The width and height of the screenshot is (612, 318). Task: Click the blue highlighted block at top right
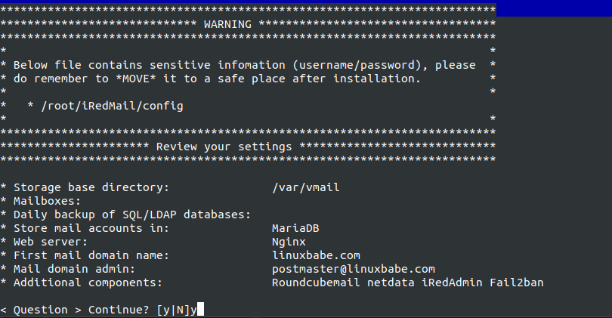(554, 8)
